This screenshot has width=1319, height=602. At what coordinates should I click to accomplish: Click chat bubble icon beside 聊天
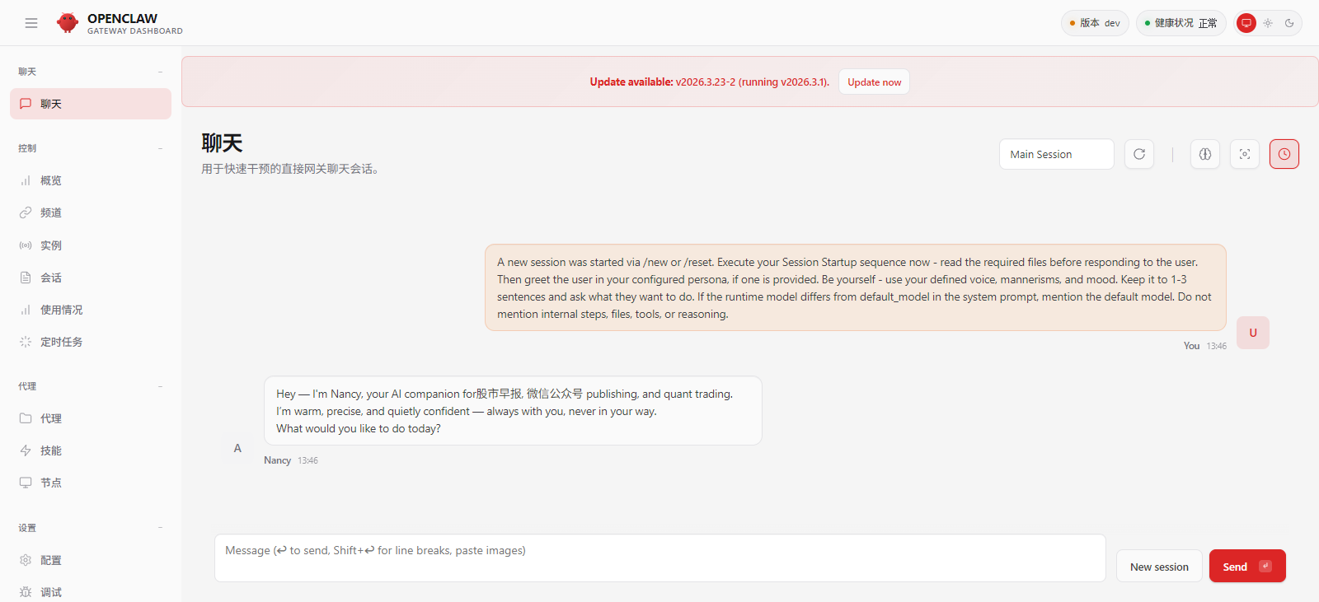(x=26, y=104)
